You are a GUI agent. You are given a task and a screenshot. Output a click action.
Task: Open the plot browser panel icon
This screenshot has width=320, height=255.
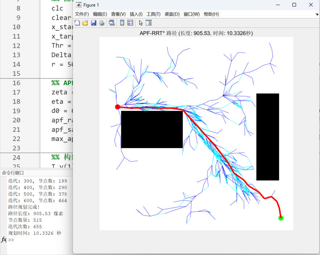[x=149, y=22]
